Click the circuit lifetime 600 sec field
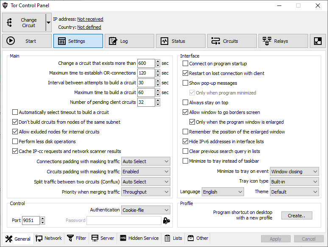328x247 pixels. click(x=146, y=64)
